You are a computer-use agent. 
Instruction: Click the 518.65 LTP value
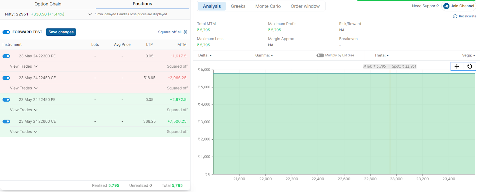coord(149,78)
